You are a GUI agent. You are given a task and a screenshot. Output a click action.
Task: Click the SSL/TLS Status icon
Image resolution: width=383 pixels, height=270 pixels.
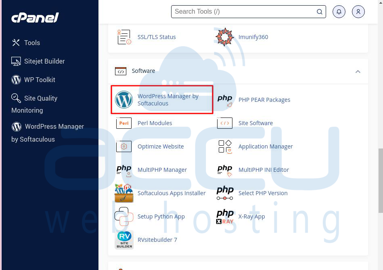(124, 37)
